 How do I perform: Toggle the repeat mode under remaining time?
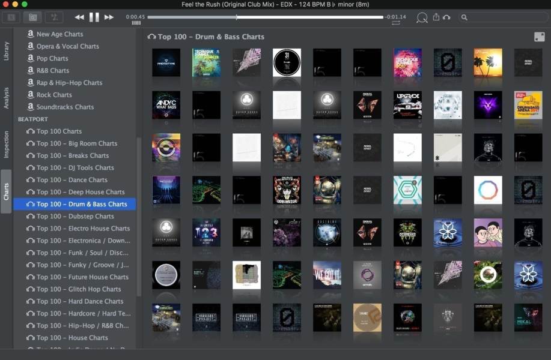tap(396, 23)
